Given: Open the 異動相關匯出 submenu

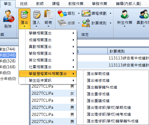Looking at the screenshot, I should [x=48, y=47].
